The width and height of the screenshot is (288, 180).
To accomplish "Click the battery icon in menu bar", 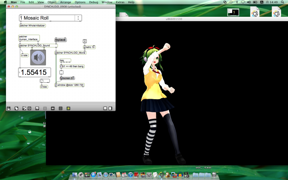I will [x=255, y=2].
